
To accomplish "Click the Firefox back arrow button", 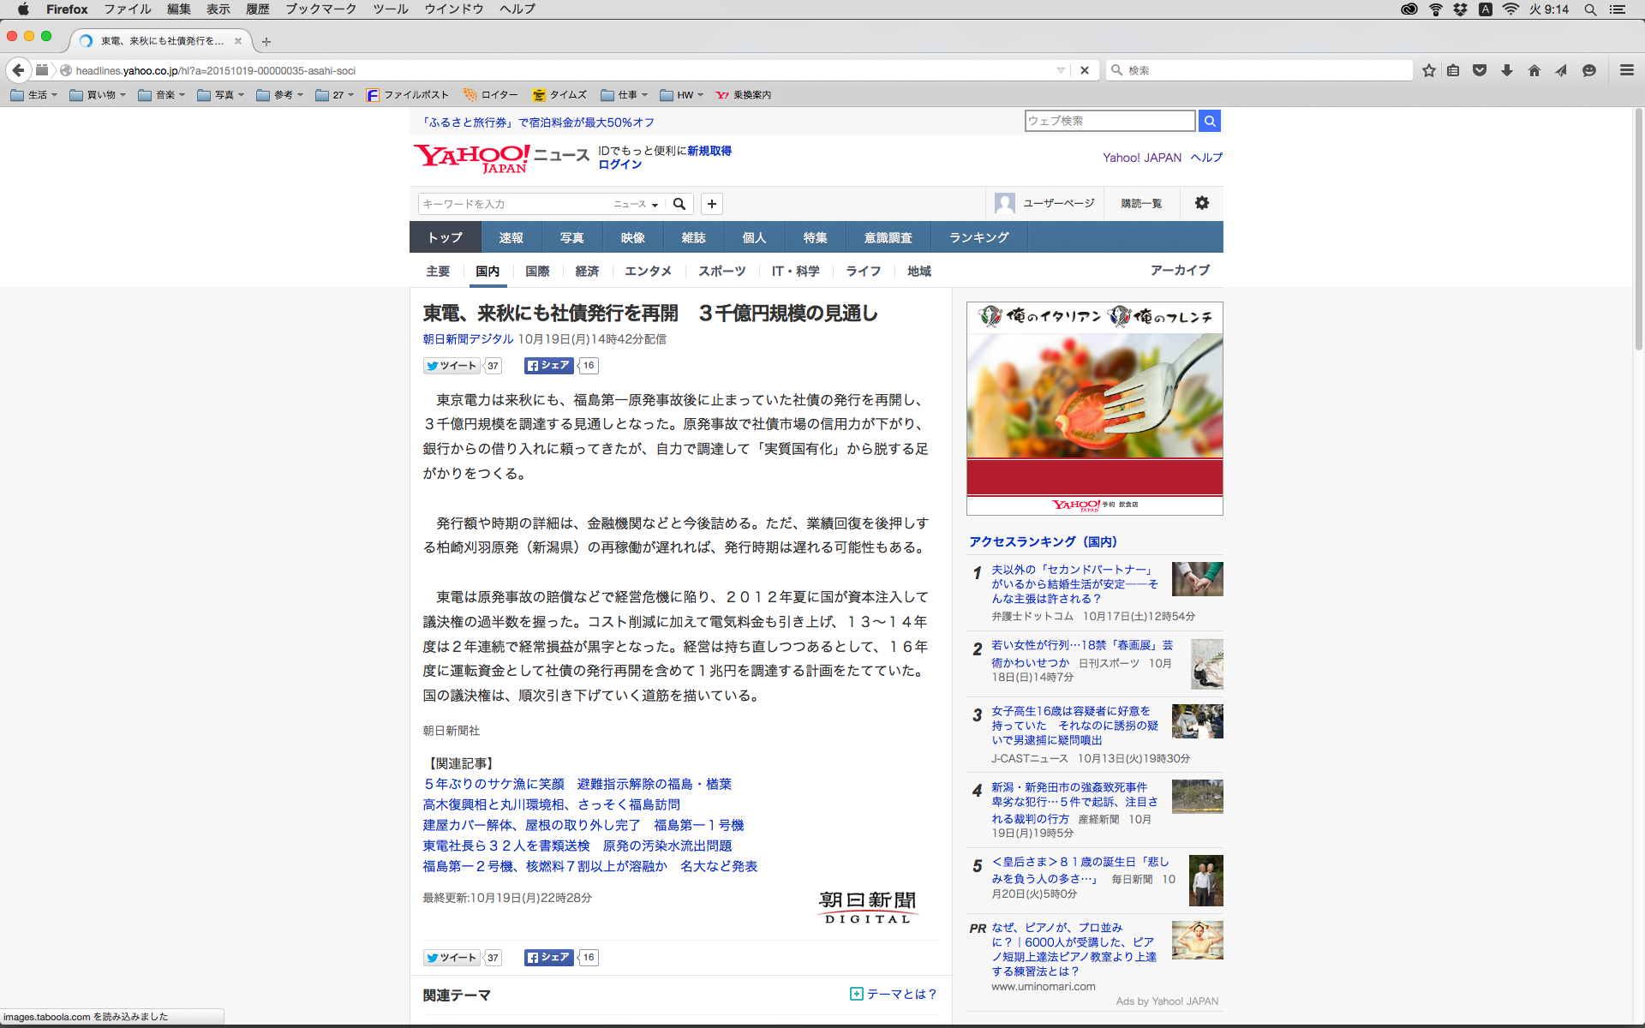I will click(18, 70).
